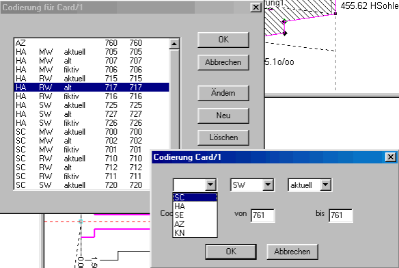399x268 pixels.
Task: Select the SC RW alt 712 row
Action: (x=83, y=167)
